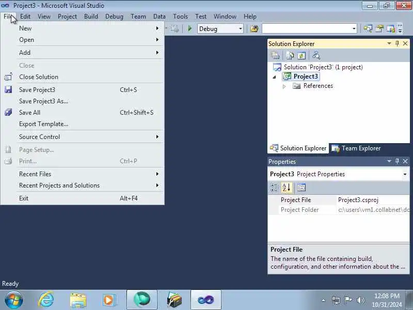This screenshot has height=310, width=413.
Task: Expand the Source Control submenu
Action: [83, 136]
